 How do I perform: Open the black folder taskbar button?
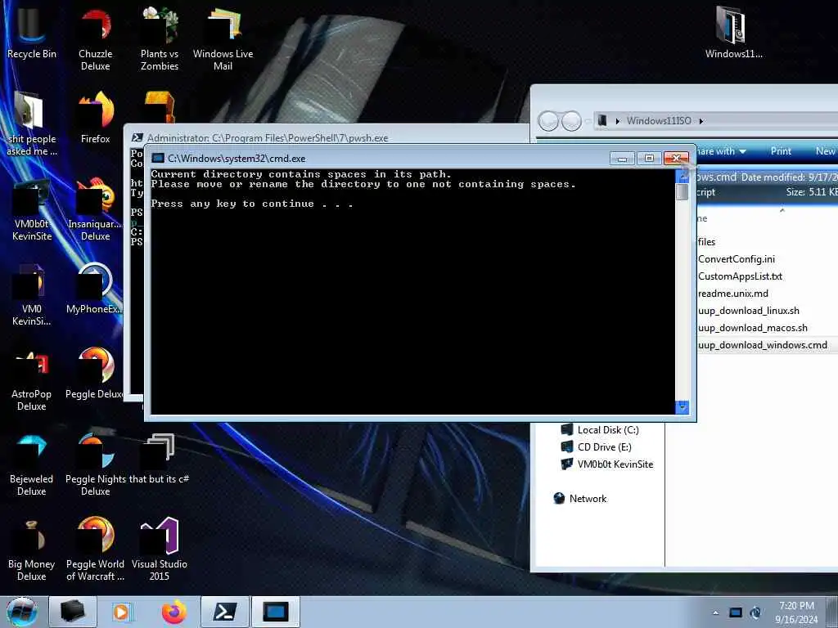(x=73, y=612)
